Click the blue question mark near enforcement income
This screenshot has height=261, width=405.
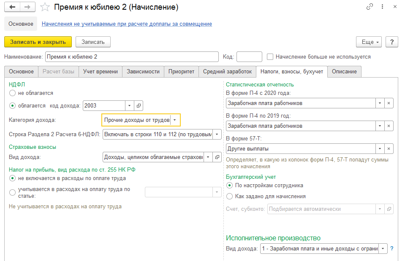click(392, 248)
